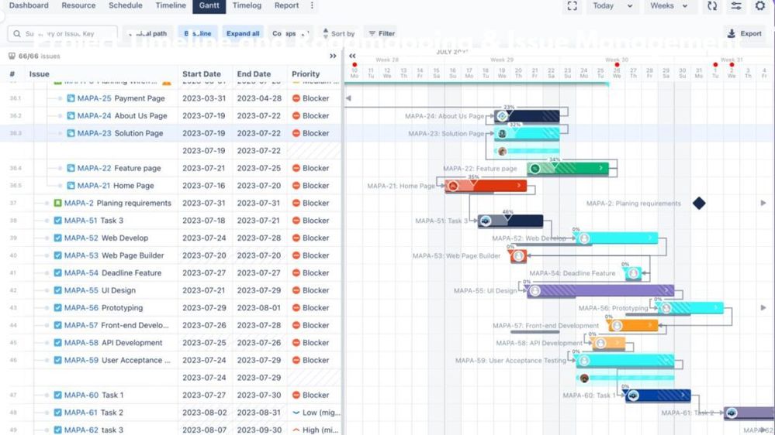Jump right via MAPA-2 row arrow
The height and width of the screenshot is (435, 775).
coord(763,204)
